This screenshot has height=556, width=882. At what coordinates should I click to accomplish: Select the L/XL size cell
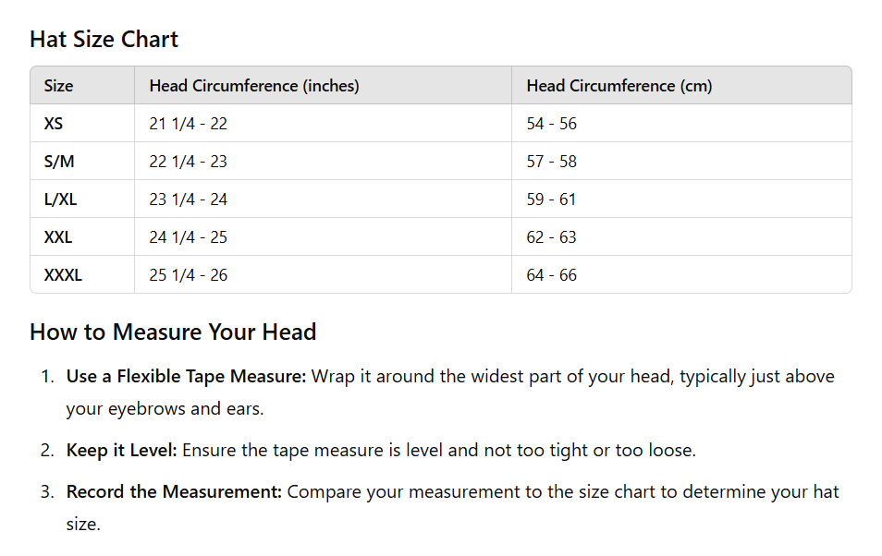[60, 199]
